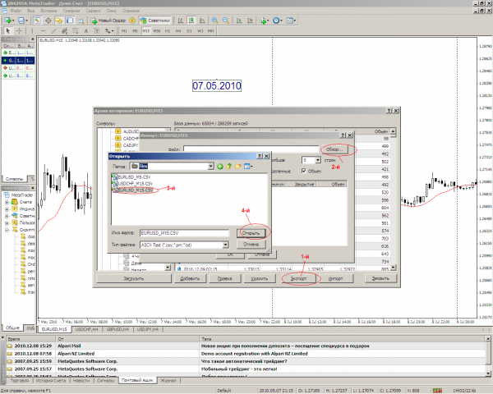Select the M15 timeframe button
The image size is (493, 394).
(146, 31)
